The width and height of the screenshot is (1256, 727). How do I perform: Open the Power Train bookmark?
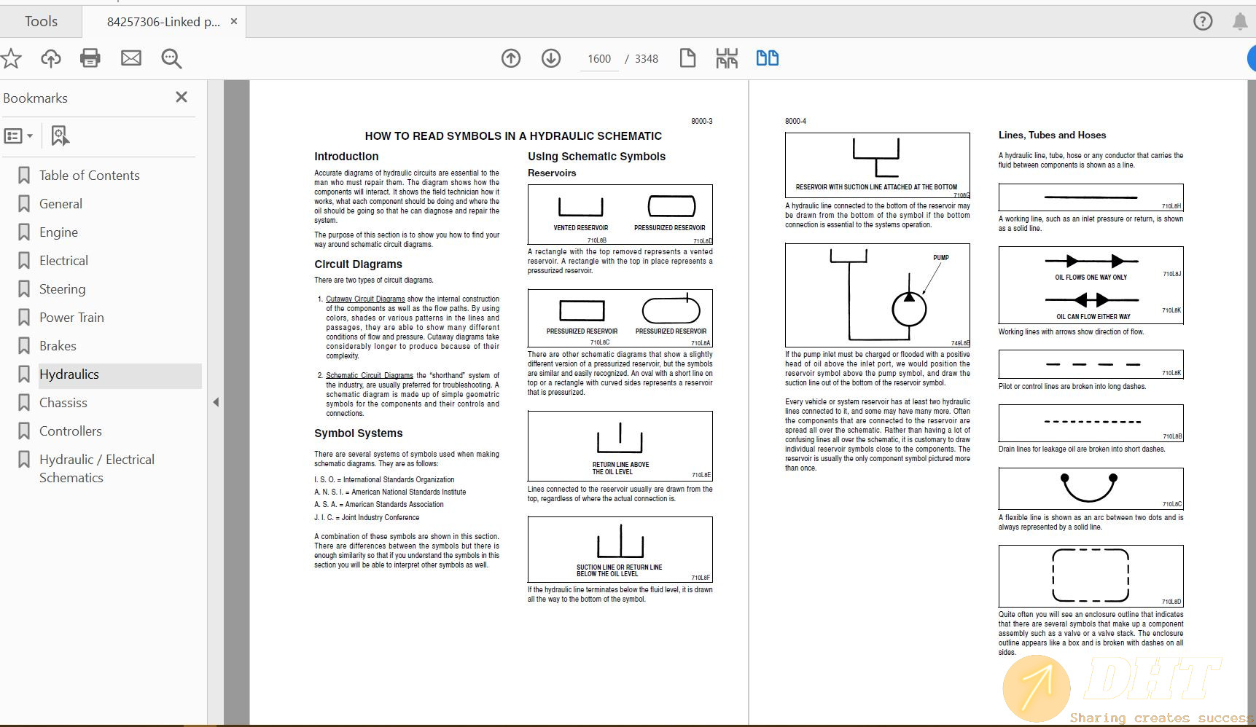pos(71,318)
